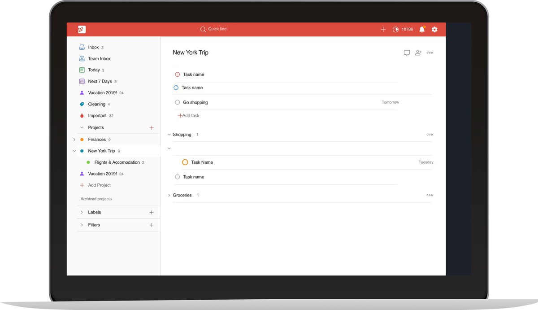
Task: Open Archived projects link
Action: click(x=96, y=199)
